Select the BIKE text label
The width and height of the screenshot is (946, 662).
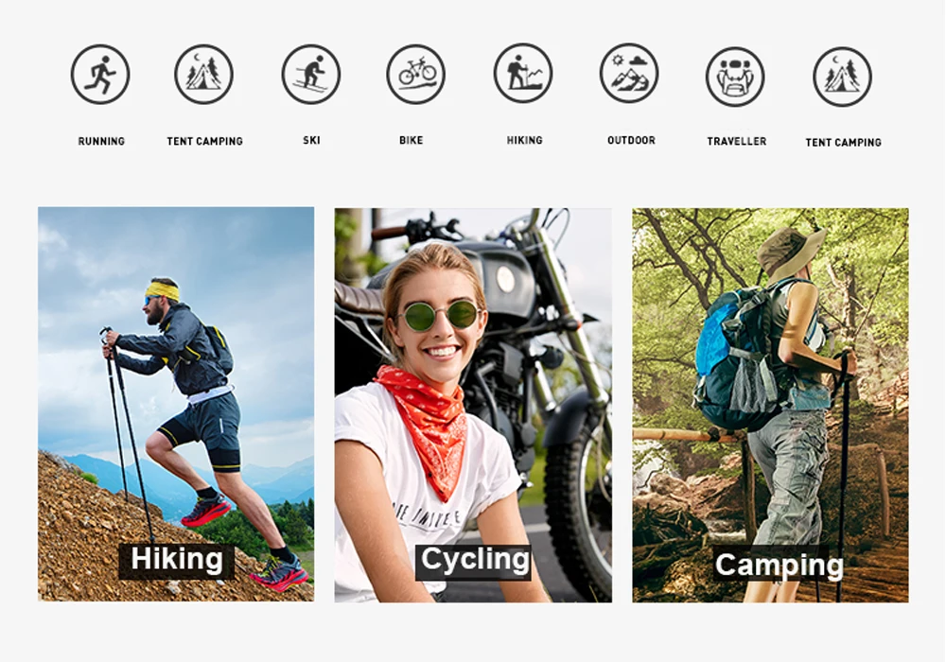click(x=411, y=140)
